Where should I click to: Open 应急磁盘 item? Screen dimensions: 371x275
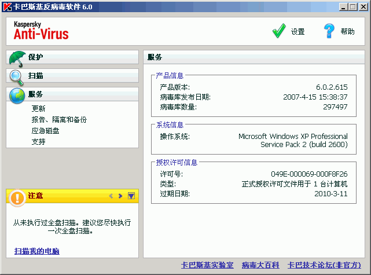[x=45, y=131]
